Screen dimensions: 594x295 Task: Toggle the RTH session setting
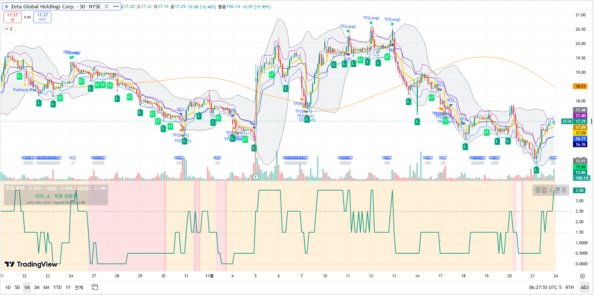tap(569, 287)
